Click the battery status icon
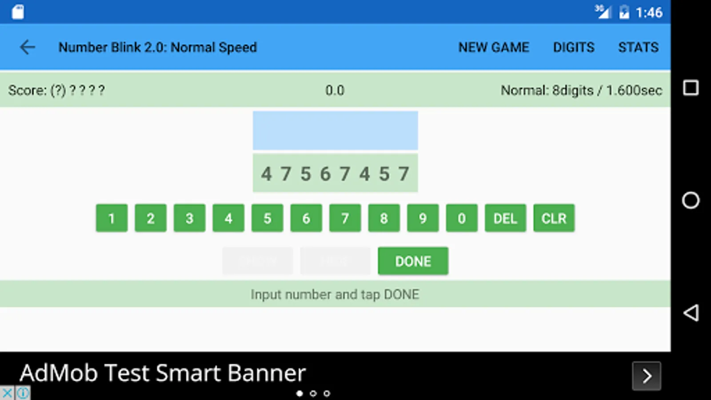Image resolution: width=711 pixels, height=400 pixels. point(624,12)
